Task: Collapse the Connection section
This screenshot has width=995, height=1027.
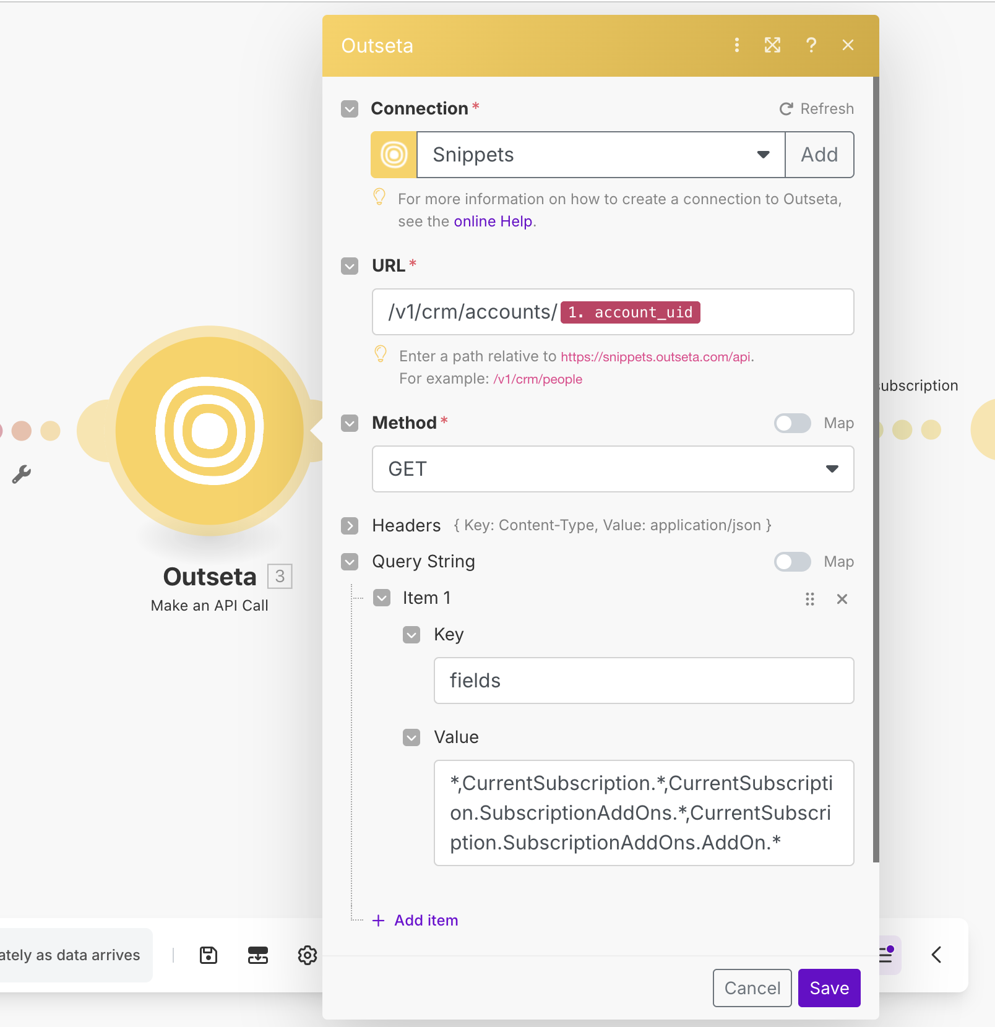Action: pyautogui.click(x=350, y=109)
